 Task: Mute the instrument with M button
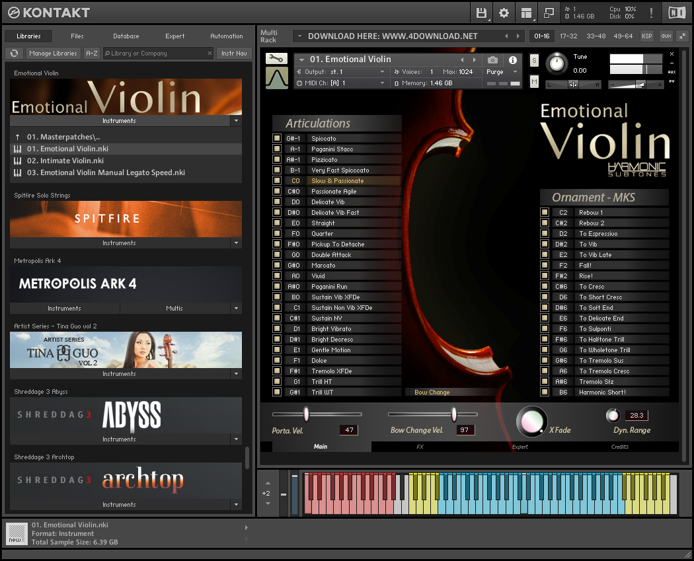tap(535, 81)
